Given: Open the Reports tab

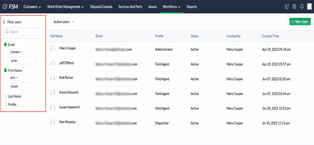Looking at the screenshot, I should pyautogui.click(x=192, y=7).
